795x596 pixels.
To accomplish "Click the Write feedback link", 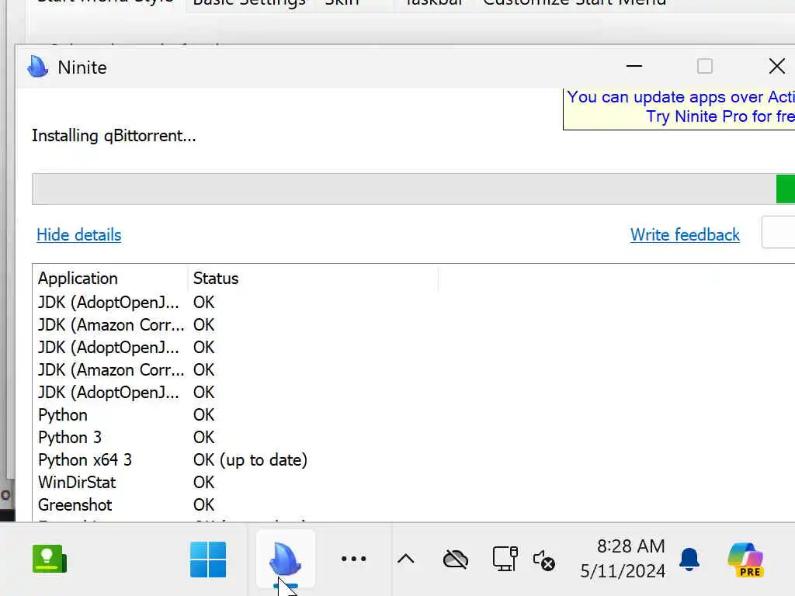I will click(x=685, y=234).
